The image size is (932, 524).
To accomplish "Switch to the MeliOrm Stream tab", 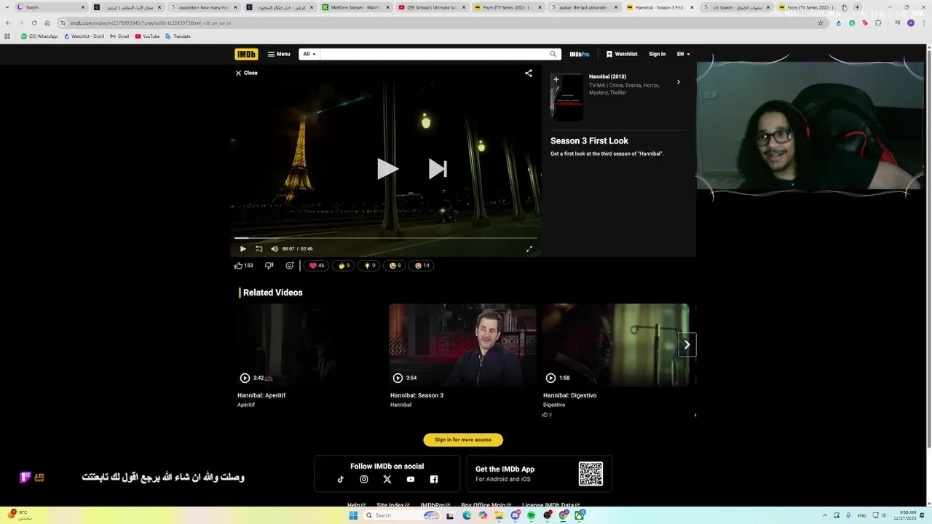I will 356,7.
